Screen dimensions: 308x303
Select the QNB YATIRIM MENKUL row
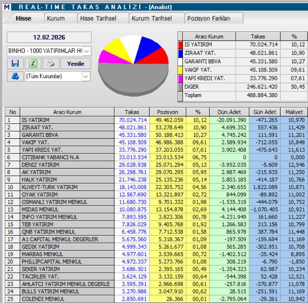tap(156, 232)
